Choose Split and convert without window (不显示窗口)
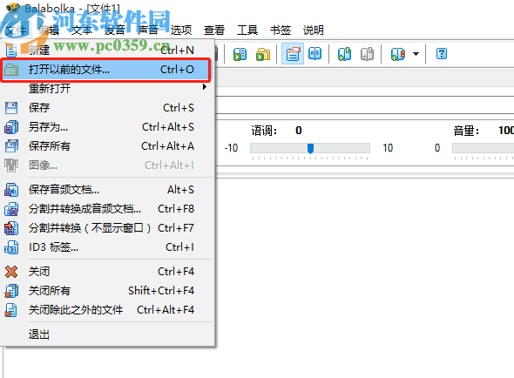 point(107,228)
